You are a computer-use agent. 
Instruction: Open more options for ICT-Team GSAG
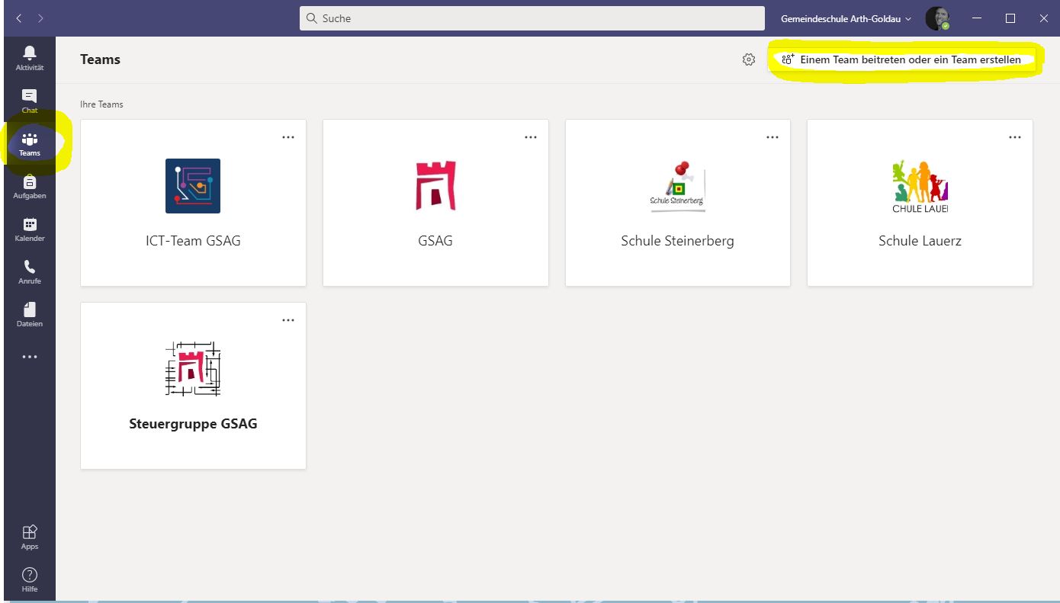288,137
